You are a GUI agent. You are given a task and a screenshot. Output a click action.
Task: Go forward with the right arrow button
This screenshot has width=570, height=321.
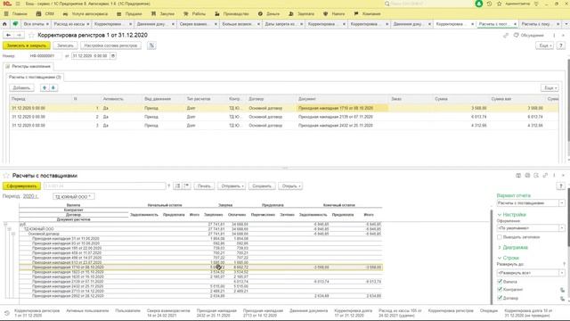pos(19,36)
